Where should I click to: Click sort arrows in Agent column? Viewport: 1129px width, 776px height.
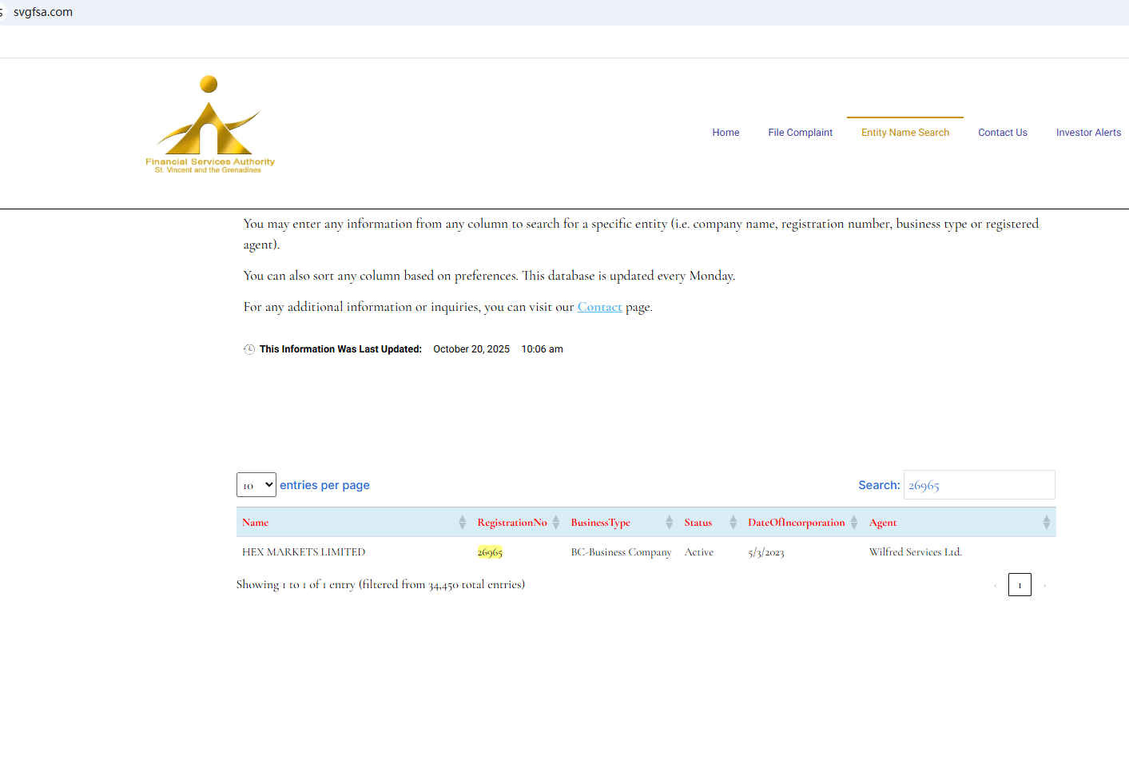click(x=1046, y=523)
